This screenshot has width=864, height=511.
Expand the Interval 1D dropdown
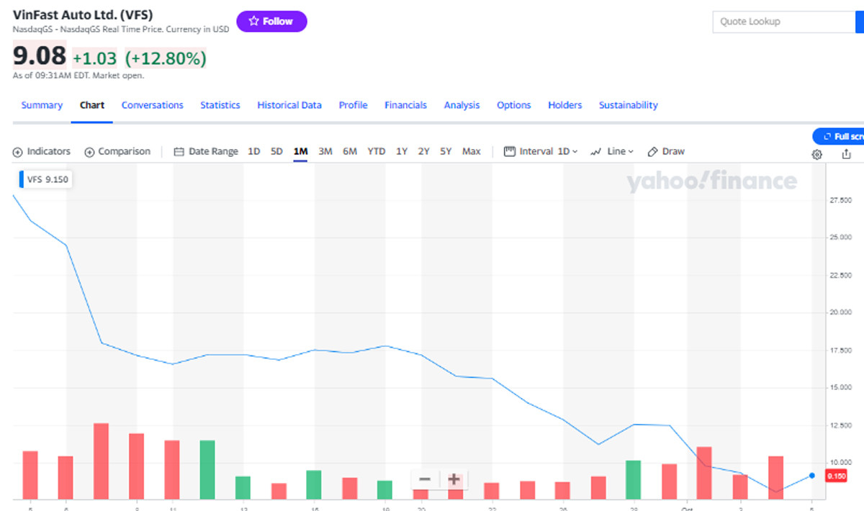coord(541,152)
